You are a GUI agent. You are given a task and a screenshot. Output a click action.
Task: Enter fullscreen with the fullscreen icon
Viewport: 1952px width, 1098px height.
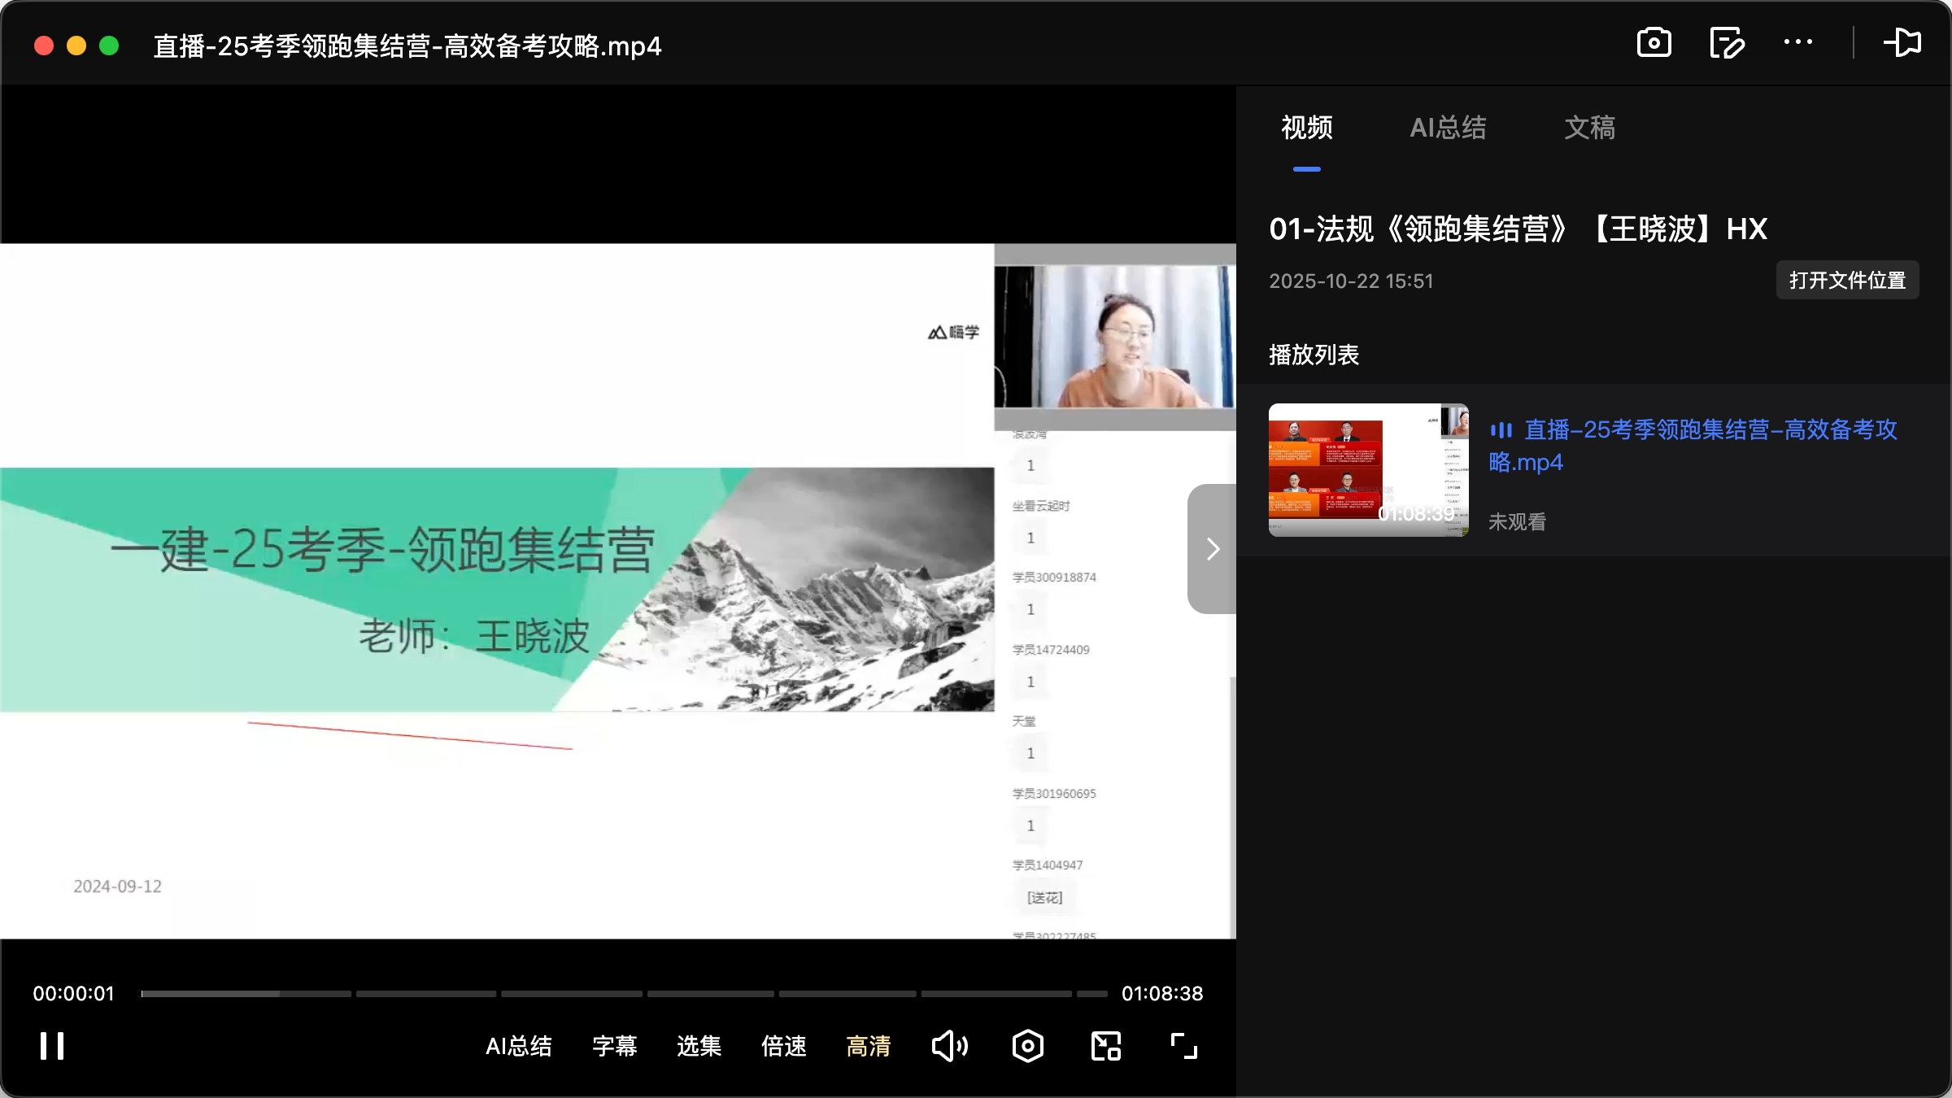pos(1183,1046)
